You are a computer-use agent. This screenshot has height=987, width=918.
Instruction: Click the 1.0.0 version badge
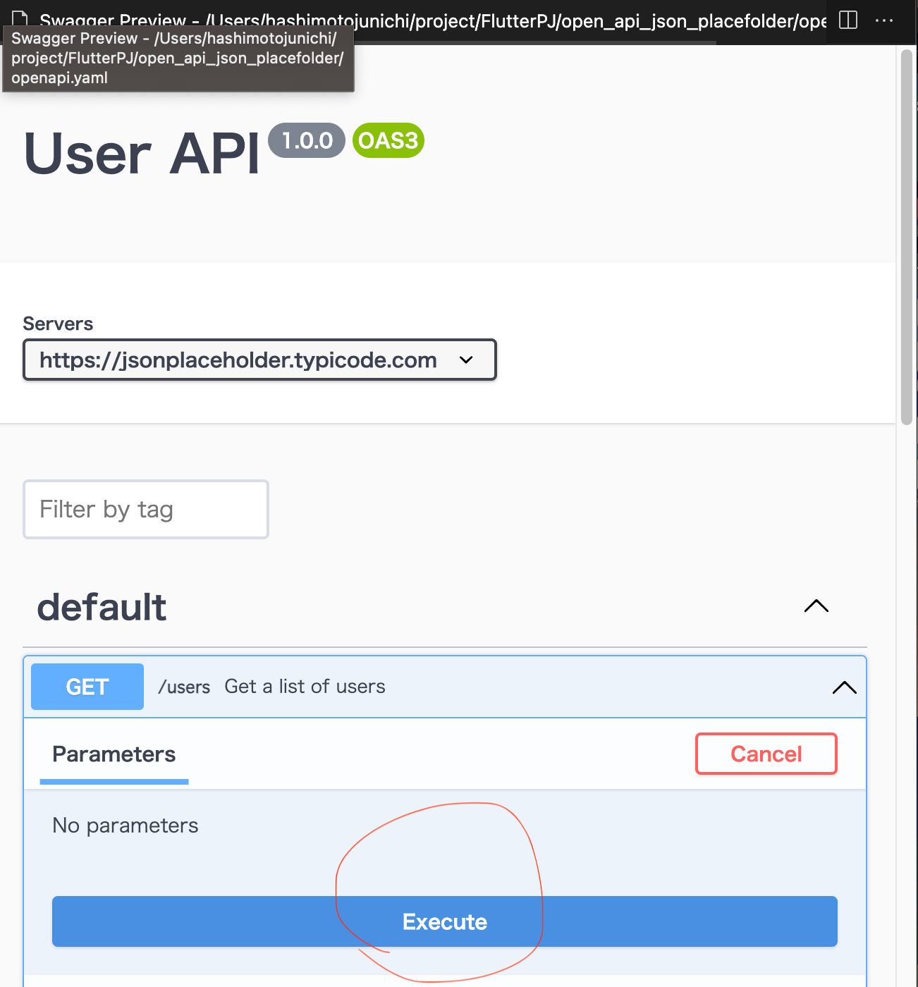click(307, 140)
